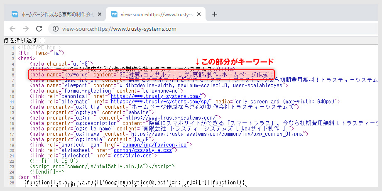This screenshot has width=382, height=191.
Task: Click the html5shiv.min.js script line
Action: [102, 167]
